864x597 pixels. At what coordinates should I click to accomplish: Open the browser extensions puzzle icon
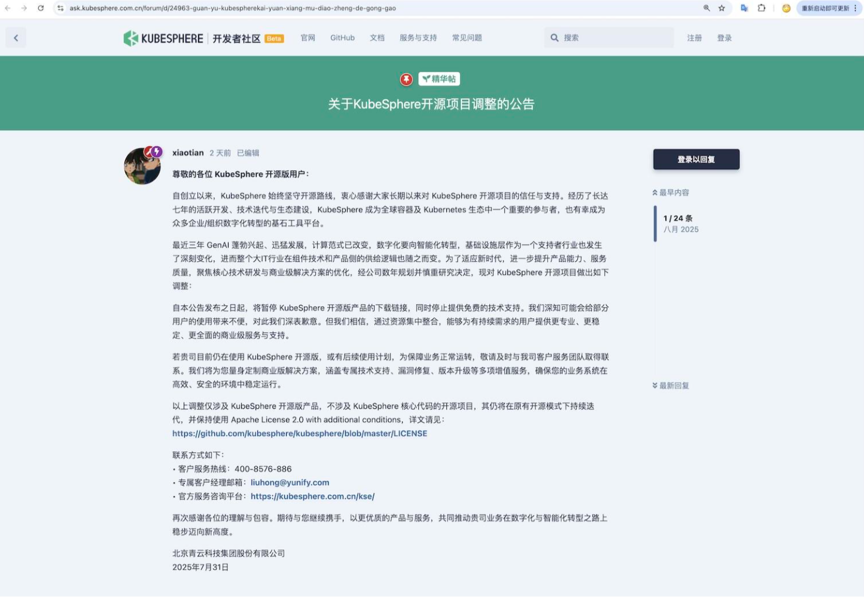tap(761, 8)
